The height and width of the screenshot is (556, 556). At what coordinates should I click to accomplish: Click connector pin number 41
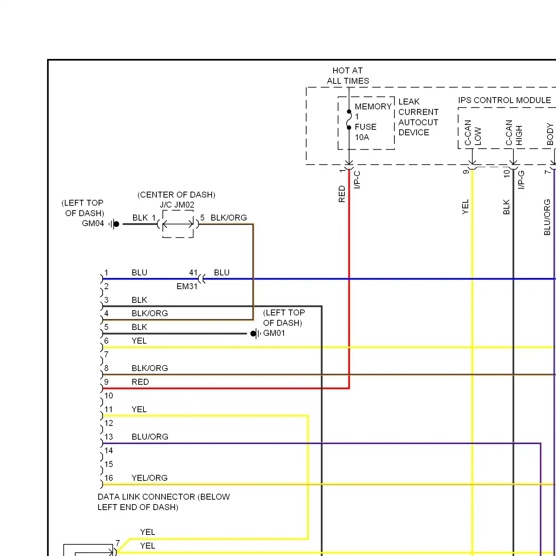[x=193, y=273]
